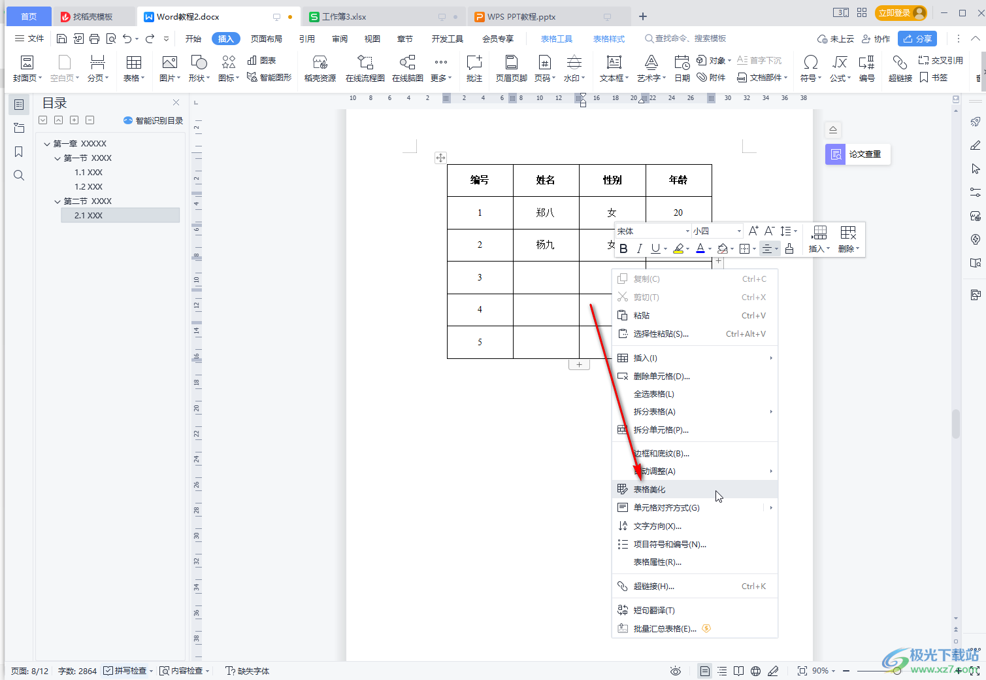Click the sidebar bookmark panel icon
Screen dimensions: 986x680
[x=19, y=152]
